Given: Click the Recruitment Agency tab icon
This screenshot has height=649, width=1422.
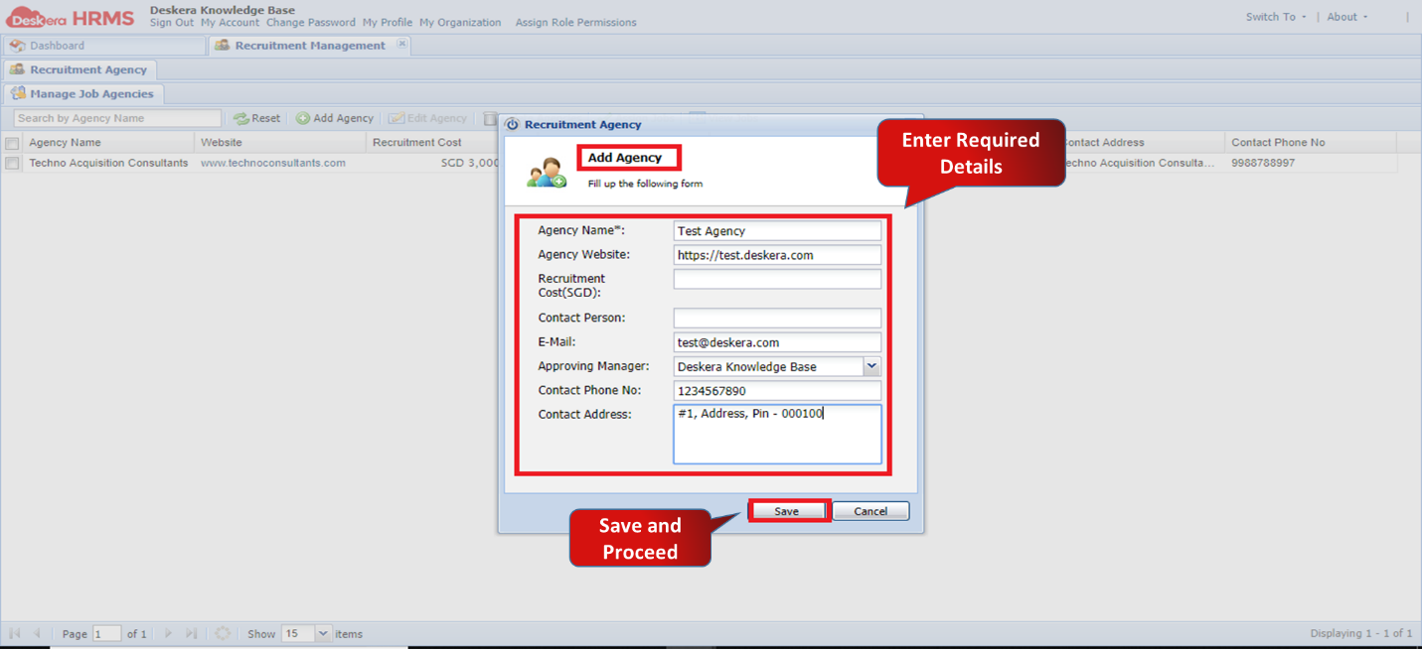Looking at the screenshot, I should pyautogui.click(x=18, y=69).
